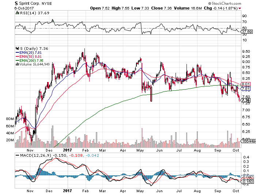Click the 2017 label beneath the MACD panel

pos(67,191)
